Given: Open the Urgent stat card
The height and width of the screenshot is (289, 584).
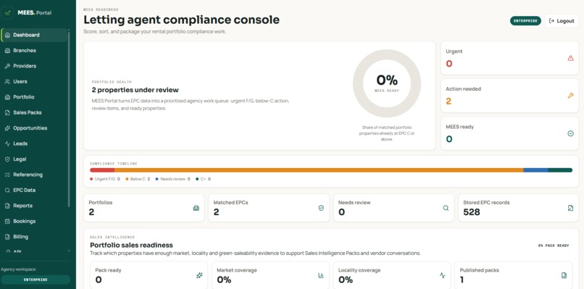Looking at the screenshot, I should tap(509, 58).
